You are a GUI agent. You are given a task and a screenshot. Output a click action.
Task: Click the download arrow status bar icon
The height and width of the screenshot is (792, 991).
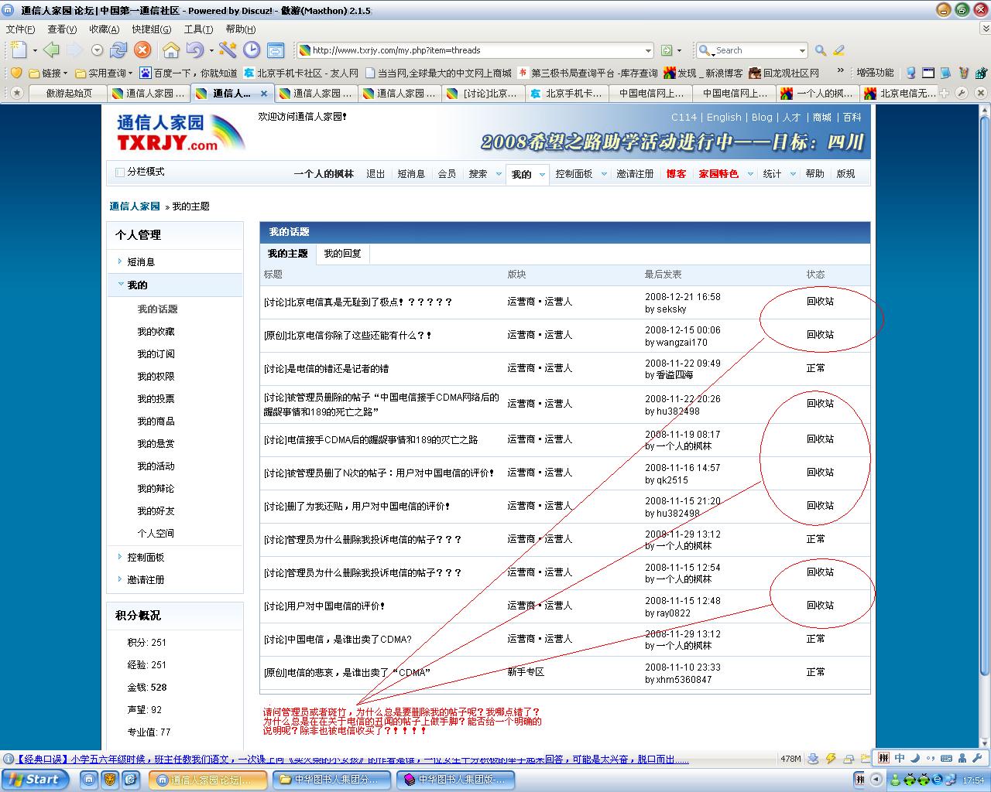tap(814, 759)
